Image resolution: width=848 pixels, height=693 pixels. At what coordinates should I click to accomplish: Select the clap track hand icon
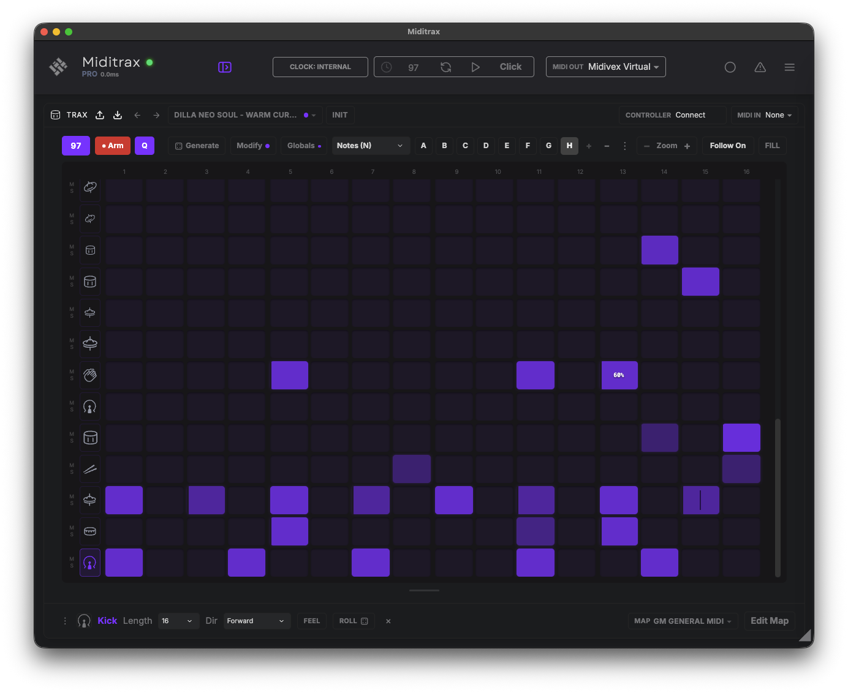(90, 375)
